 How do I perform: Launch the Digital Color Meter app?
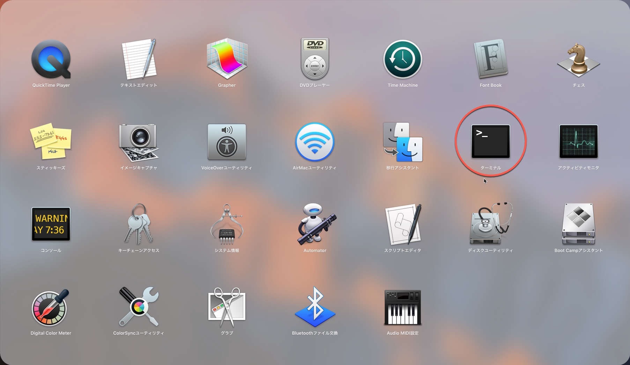click(51, 307)
